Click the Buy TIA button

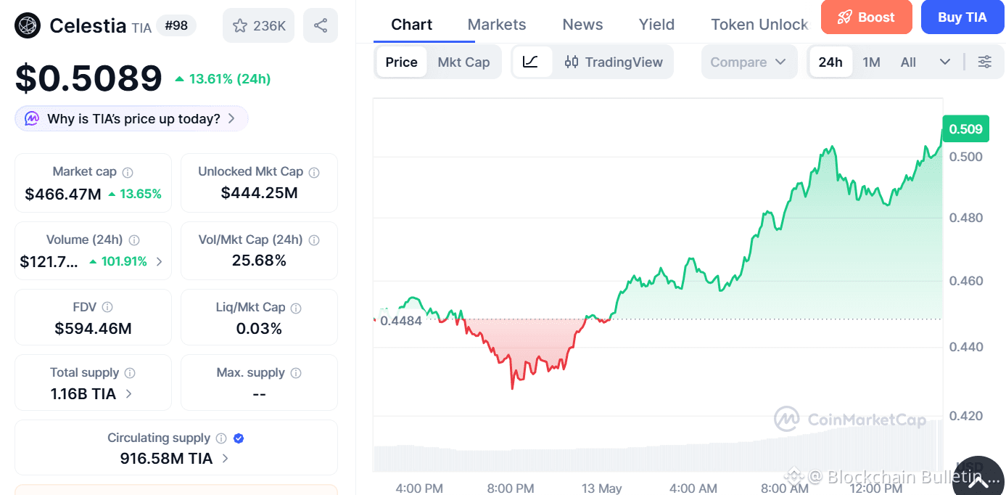[x=962, y=17]
